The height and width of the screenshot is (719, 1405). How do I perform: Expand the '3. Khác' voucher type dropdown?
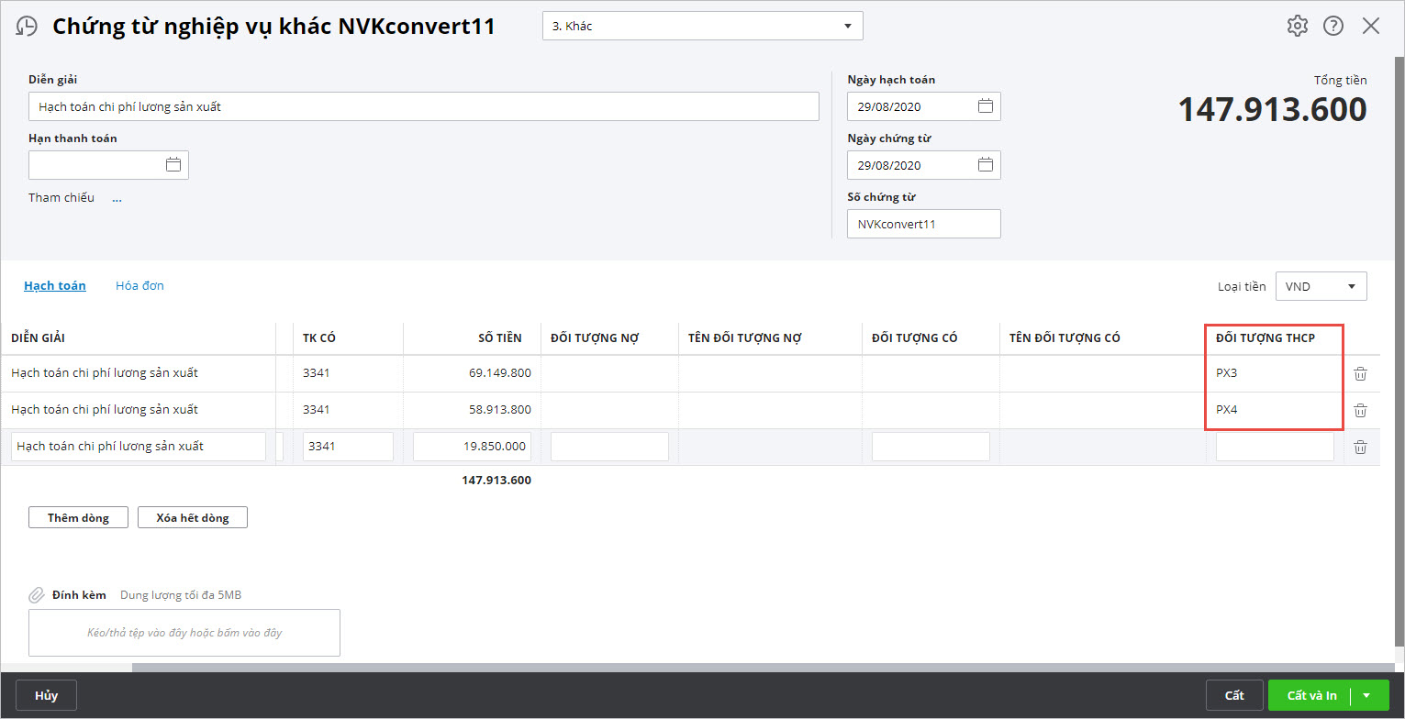pos(847,26)
